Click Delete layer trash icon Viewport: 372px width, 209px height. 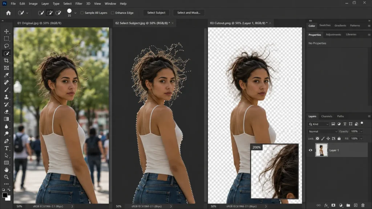pos(363,205)
